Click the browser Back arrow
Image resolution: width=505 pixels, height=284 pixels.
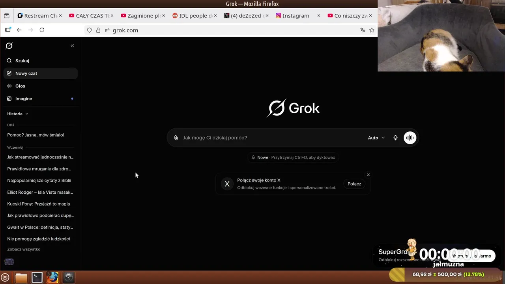19,30
